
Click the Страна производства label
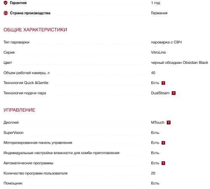pyautogui.click(x=30, y=13)
